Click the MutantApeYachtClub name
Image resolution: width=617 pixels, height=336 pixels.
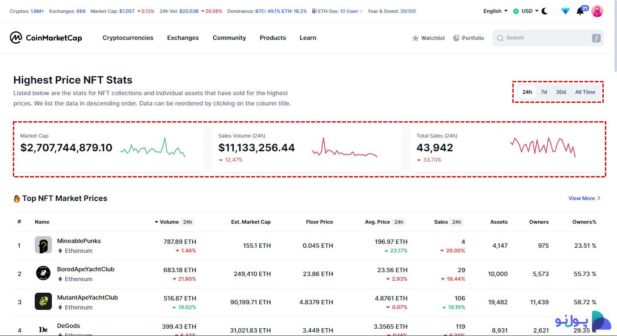[x=87, y=297]
